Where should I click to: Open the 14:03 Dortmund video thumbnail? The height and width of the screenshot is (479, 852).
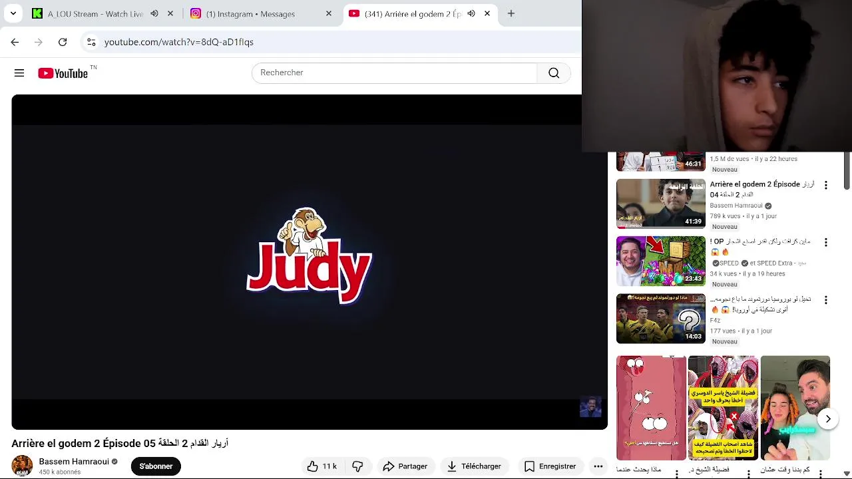pyautogui.click(x=660, y=319)
